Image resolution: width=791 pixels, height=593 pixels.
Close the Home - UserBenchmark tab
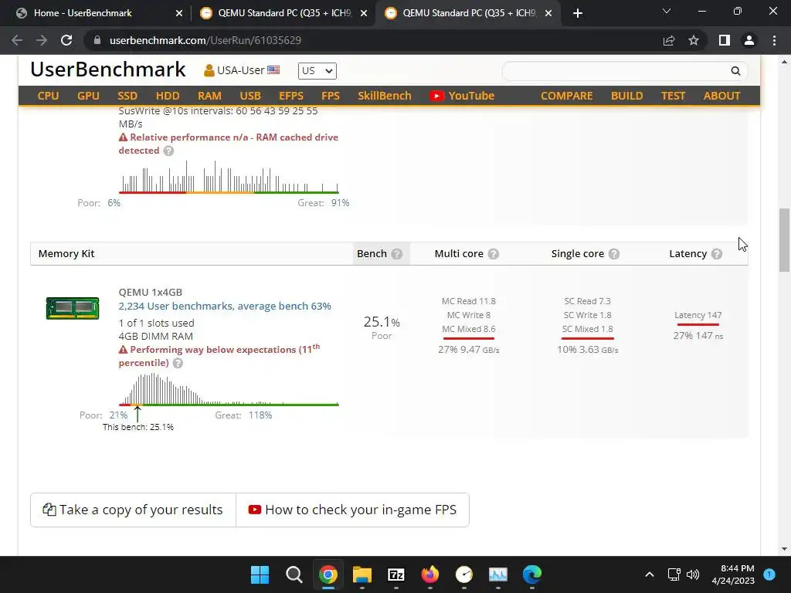pos(179,13)
